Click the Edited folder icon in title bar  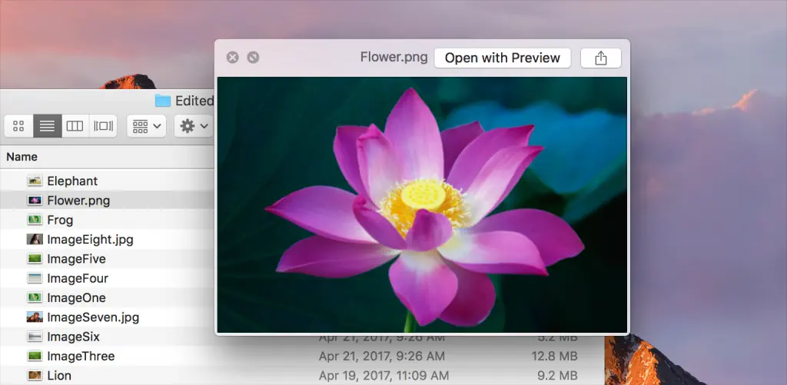[x=162, y=101]
